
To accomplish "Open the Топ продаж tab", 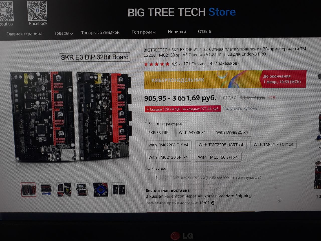I will pyautogui.click(x=143, y=32).
